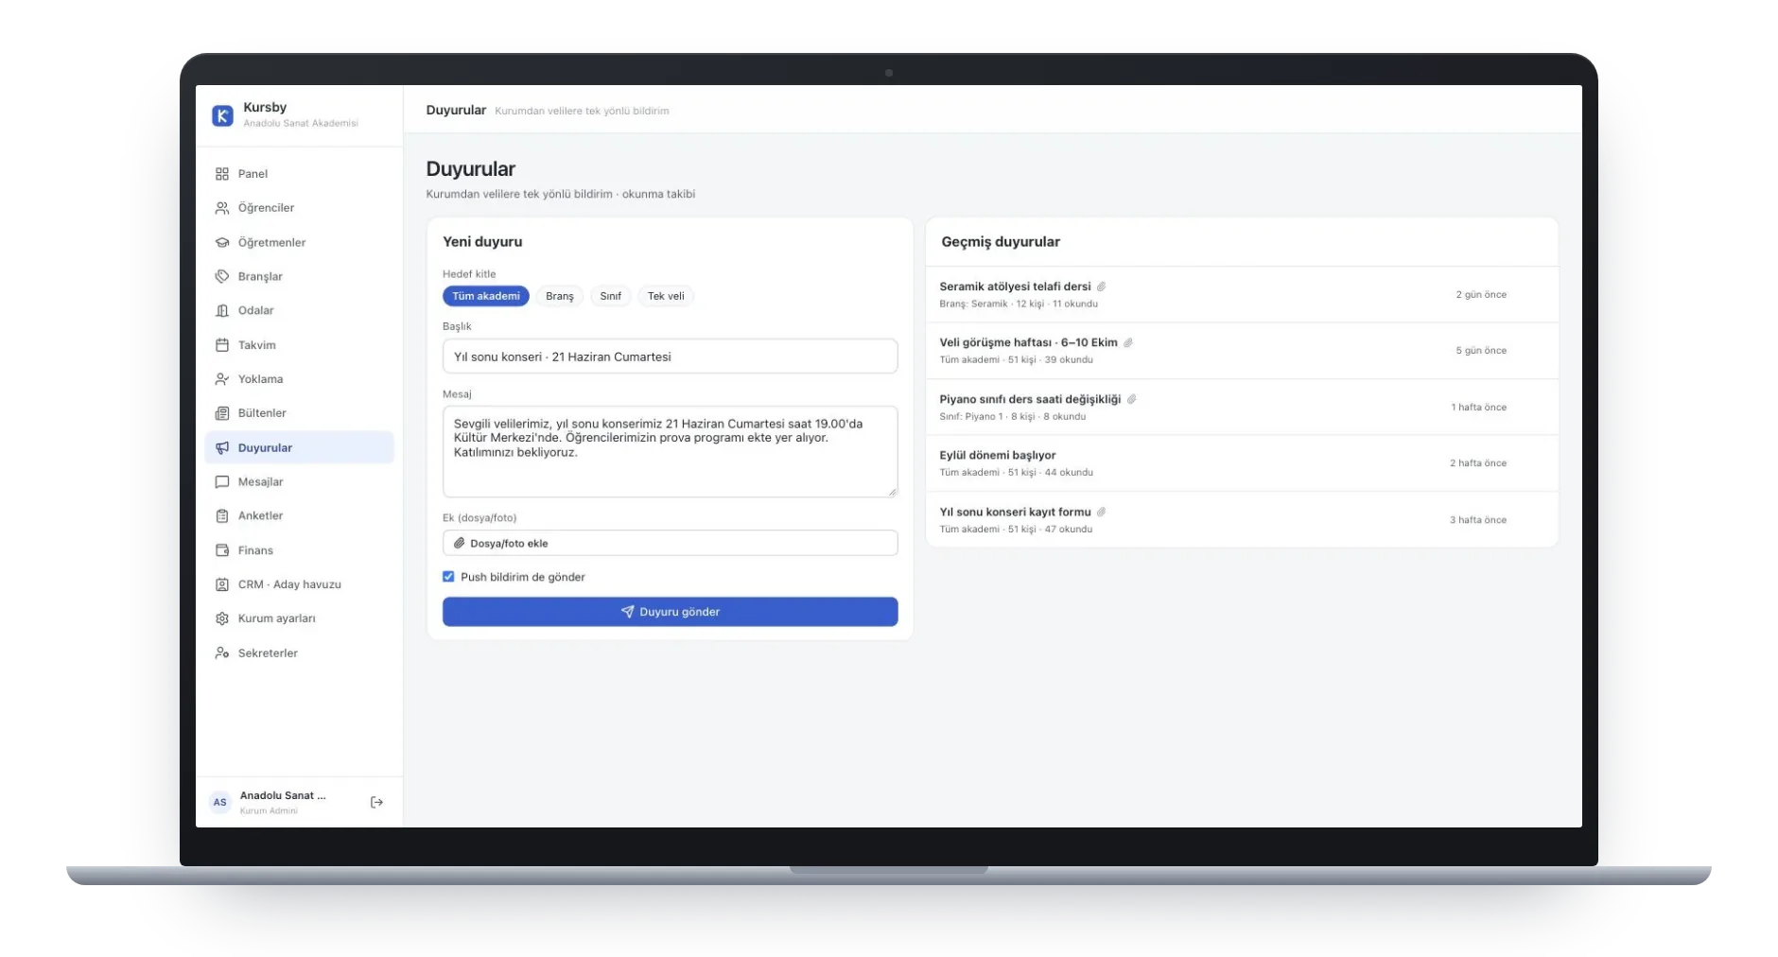
Task: Click the Duyurular breadcrumb title in header
Action: [456, 111]
